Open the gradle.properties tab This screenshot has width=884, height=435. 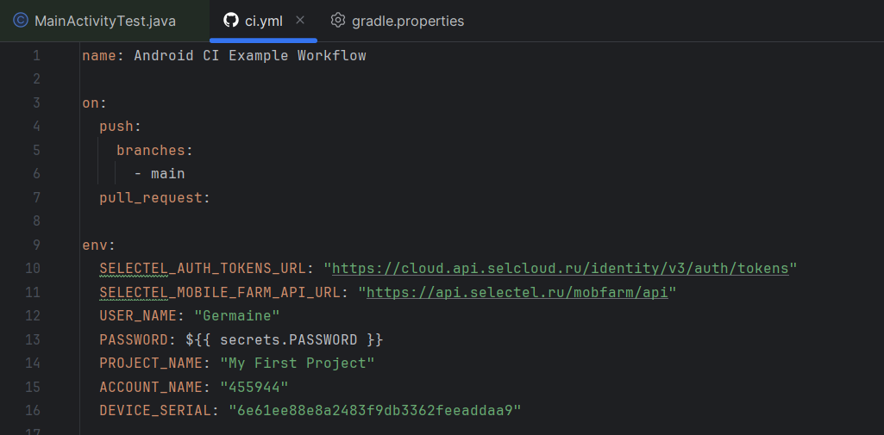(x=407, y=21)
